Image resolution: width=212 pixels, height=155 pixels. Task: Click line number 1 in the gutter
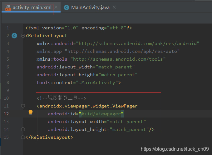[8, 28]
